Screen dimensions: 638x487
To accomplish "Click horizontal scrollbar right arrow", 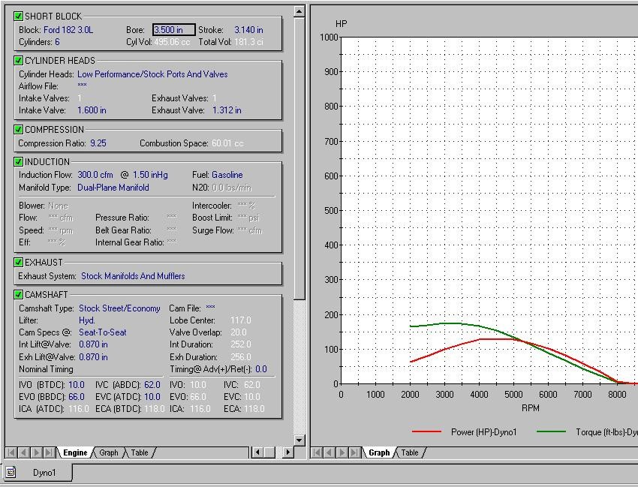I will click(287, 452).
